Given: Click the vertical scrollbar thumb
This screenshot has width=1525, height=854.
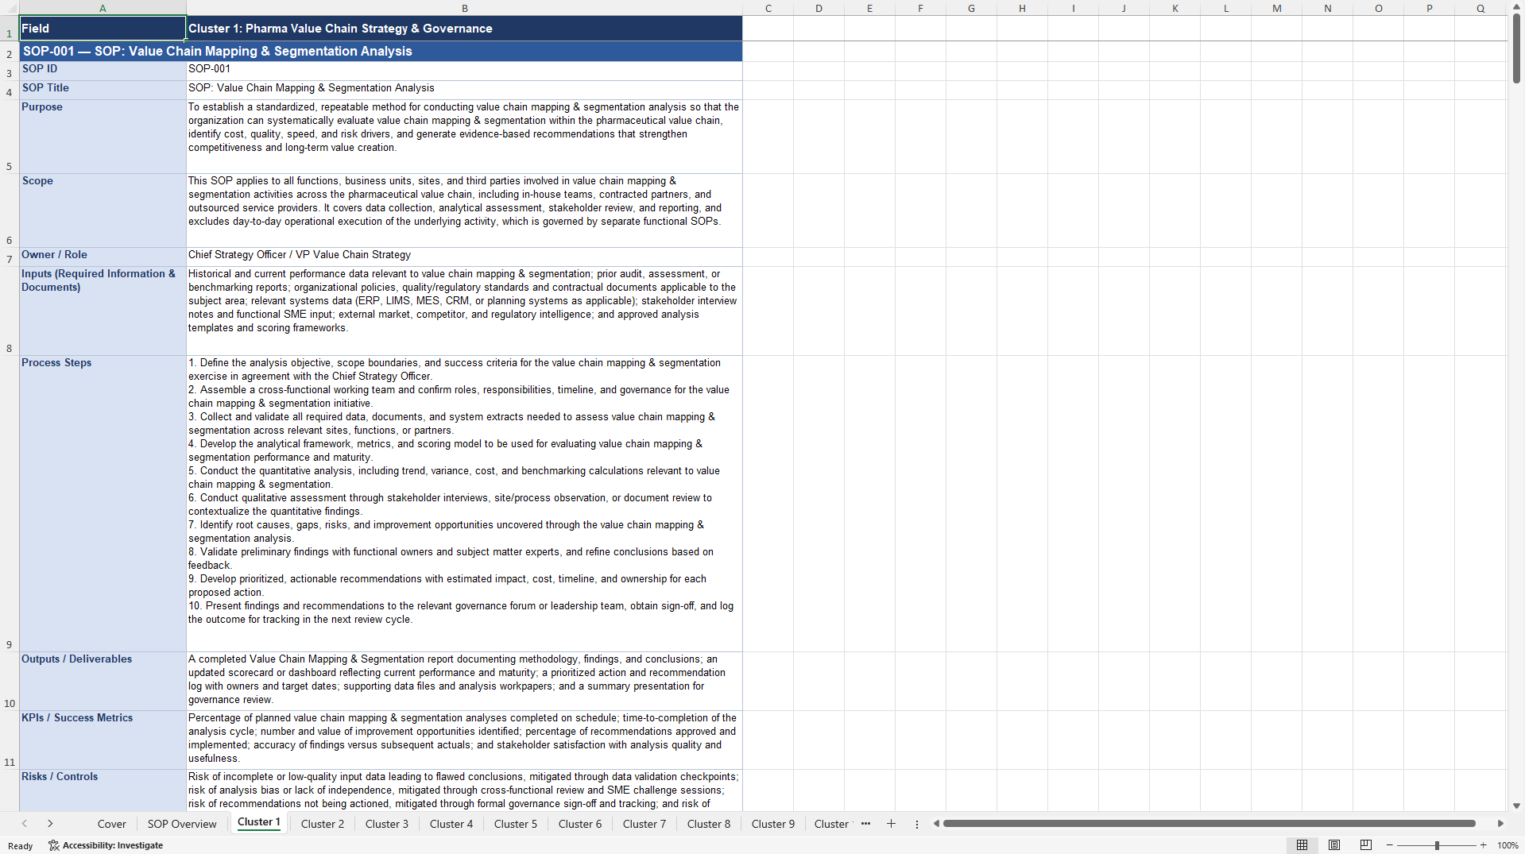Looking at the screenshot, I should 1516,48.
